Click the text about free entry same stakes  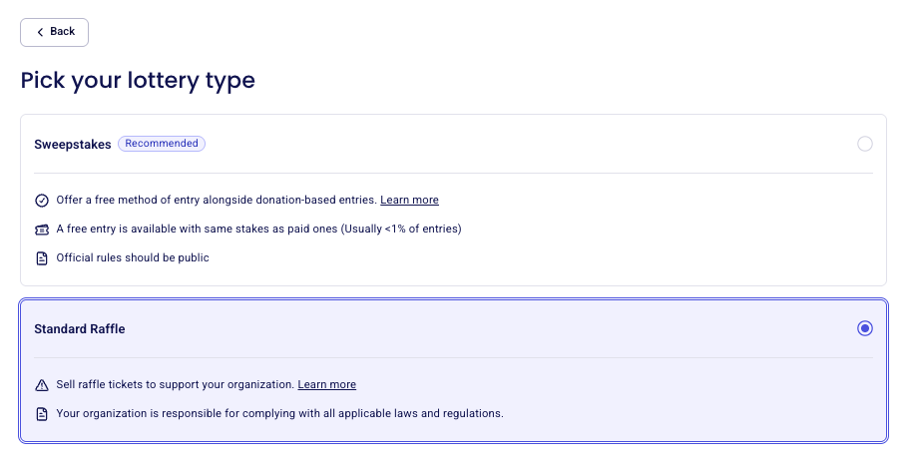258,230
